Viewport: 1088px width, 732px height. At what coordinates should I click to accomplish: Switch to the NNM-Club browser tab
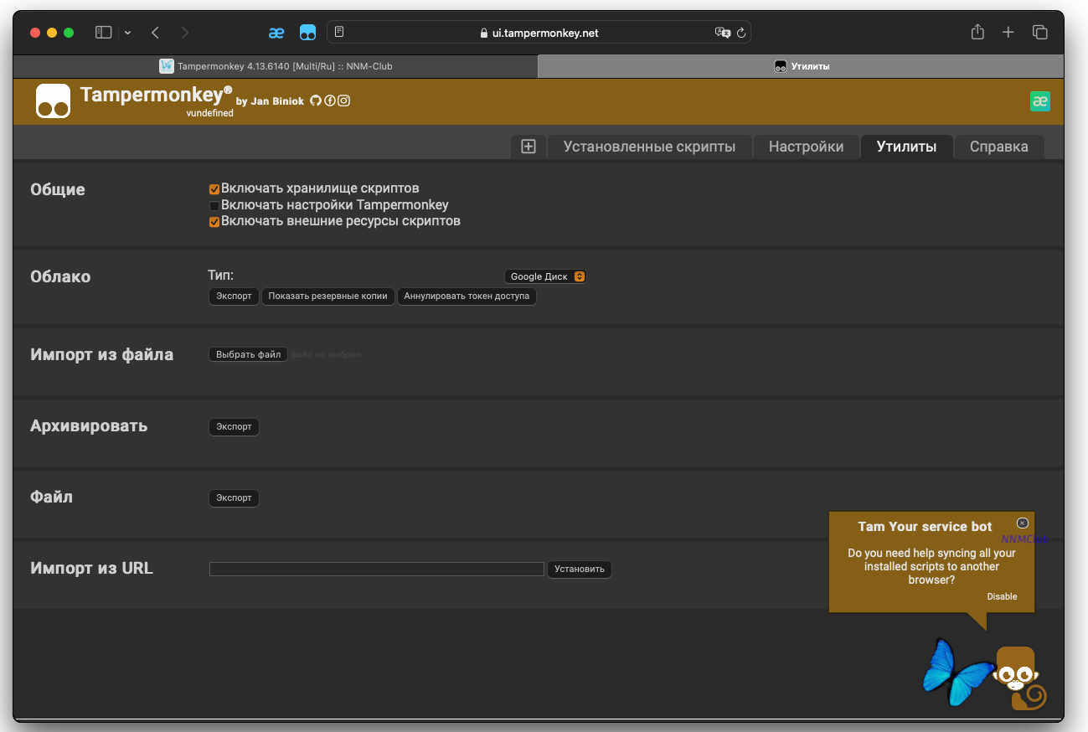tap(276, 66)
